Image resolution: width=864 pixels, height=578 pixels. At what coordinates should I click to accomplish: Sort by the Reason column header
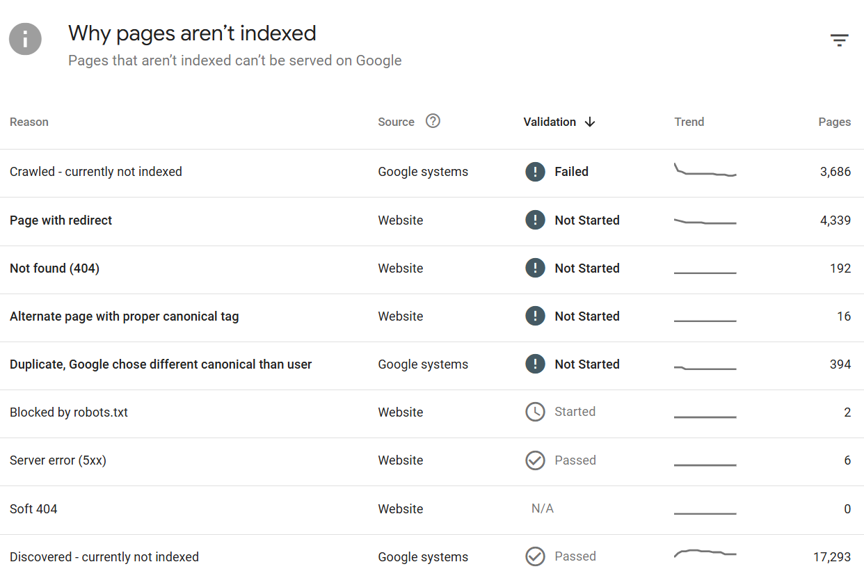click(29, 122)
